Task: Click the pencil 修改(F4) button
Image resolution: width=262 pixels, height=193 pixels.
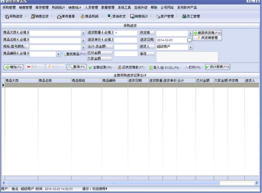Action: pyautogui.click(x=56, y=67)
